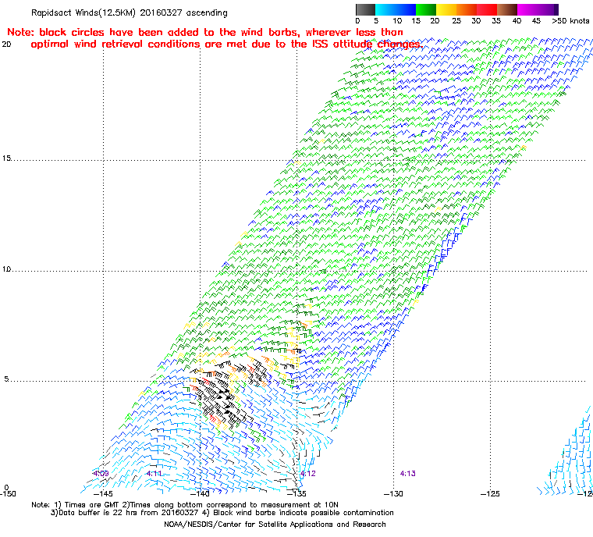Click the footer 'Data buffer is 22 hrs' line
593x537 pixels.
pyautogui.click(x=222, y=513)
